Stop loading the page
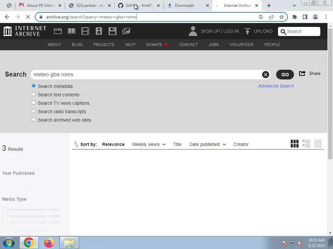The image size is (333, 249). pyautogui.click(x=28, y=17)
